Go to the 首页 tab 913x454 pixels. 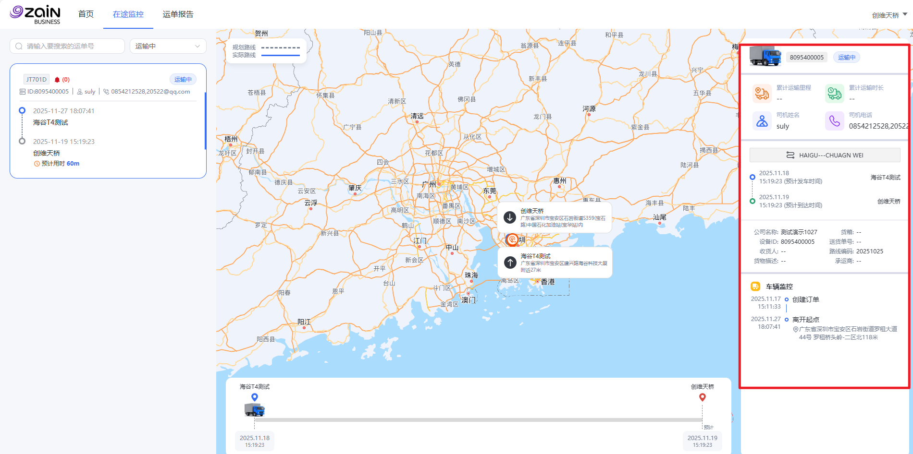86,14
